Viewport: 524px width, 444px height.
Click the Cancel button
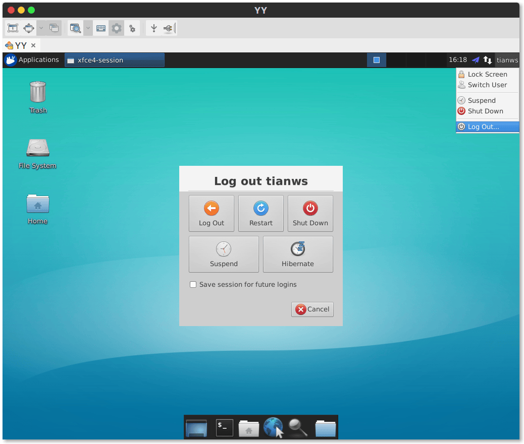pos(312,309)
